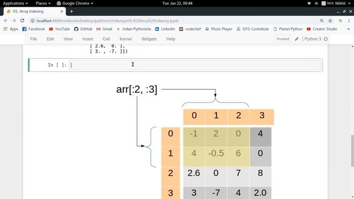Click the green extension icon in the browser toolbar

coord(341,21)
